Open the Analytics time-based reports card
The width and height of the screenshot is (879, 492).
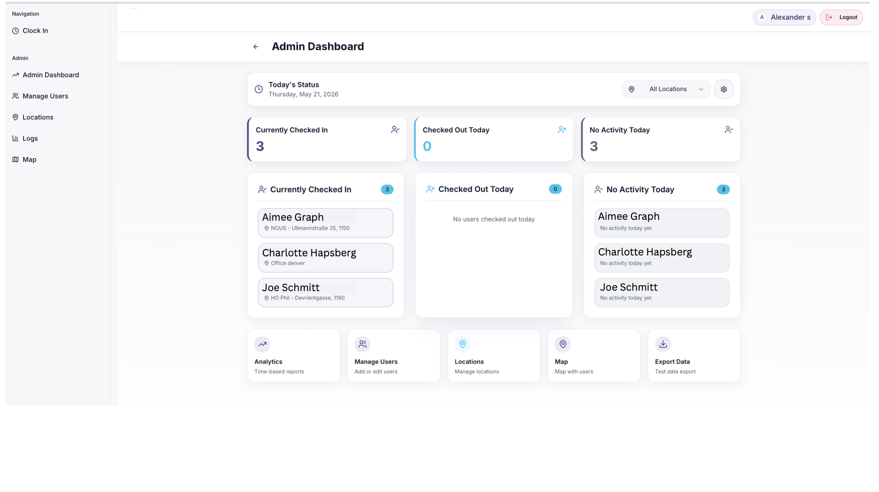pyautogui.click(x=293, y=355)
